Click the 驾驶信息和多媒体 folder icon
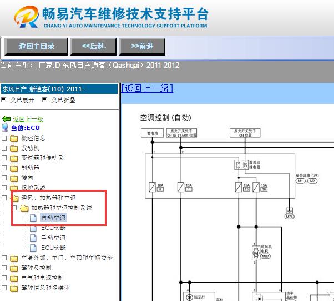Image resolution: width=334 pixels, height=301 pixels. coord(14,288)
